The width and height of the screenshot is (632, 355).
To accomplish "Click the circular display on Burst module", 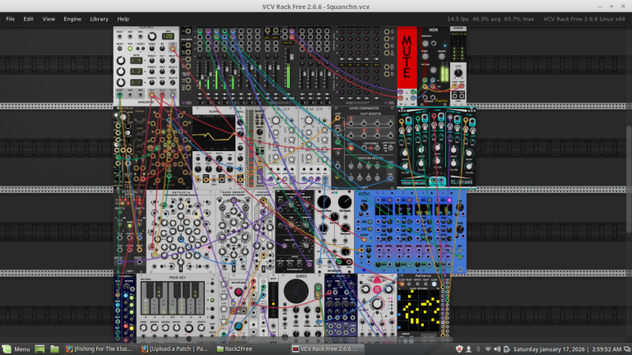I will tap(296, 291).
